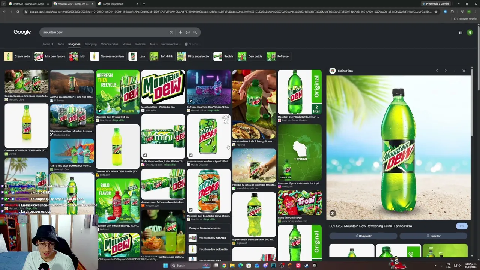Image resolution: width=480 pixels, height=270 pixels.
Task: Close the image preview panel
Action: (464, 70)
